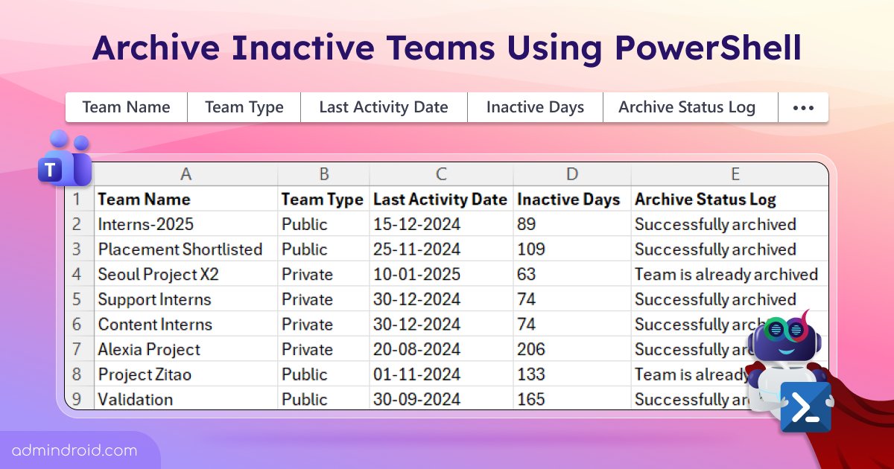
Task: Select column C header
Action: point(441,174)
